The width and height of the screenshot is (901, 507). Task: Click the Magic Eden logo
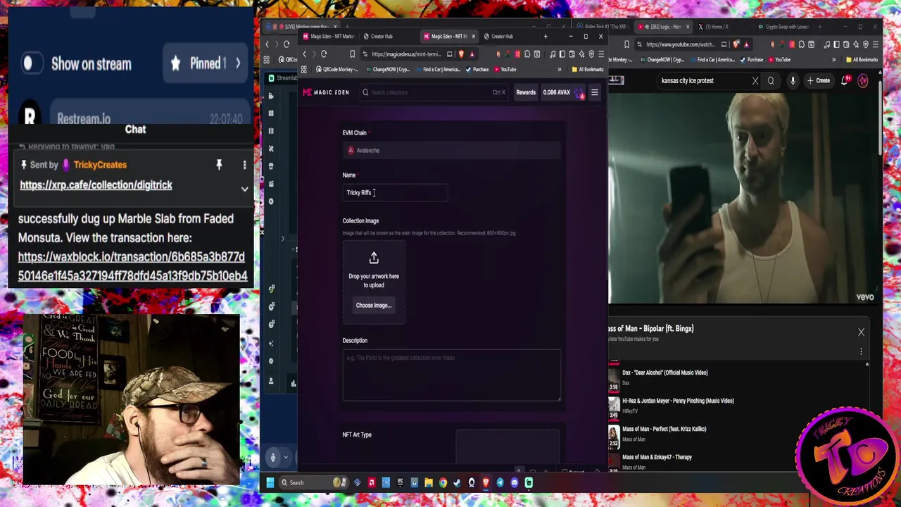pos(326,92)
